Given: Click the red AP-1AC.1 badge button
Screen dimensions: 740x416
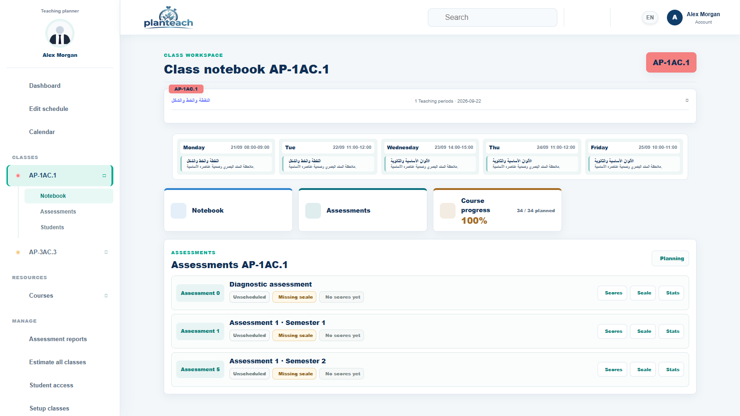Looking at the screenshot, I should 671,62.
